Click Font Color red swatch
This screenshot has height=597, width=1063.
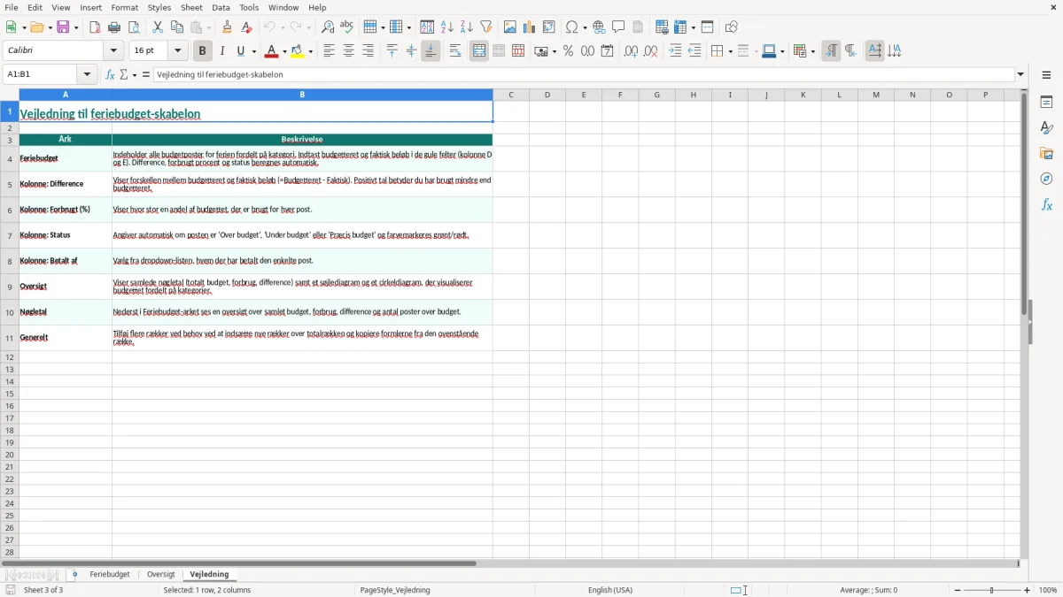coord(272,51)
